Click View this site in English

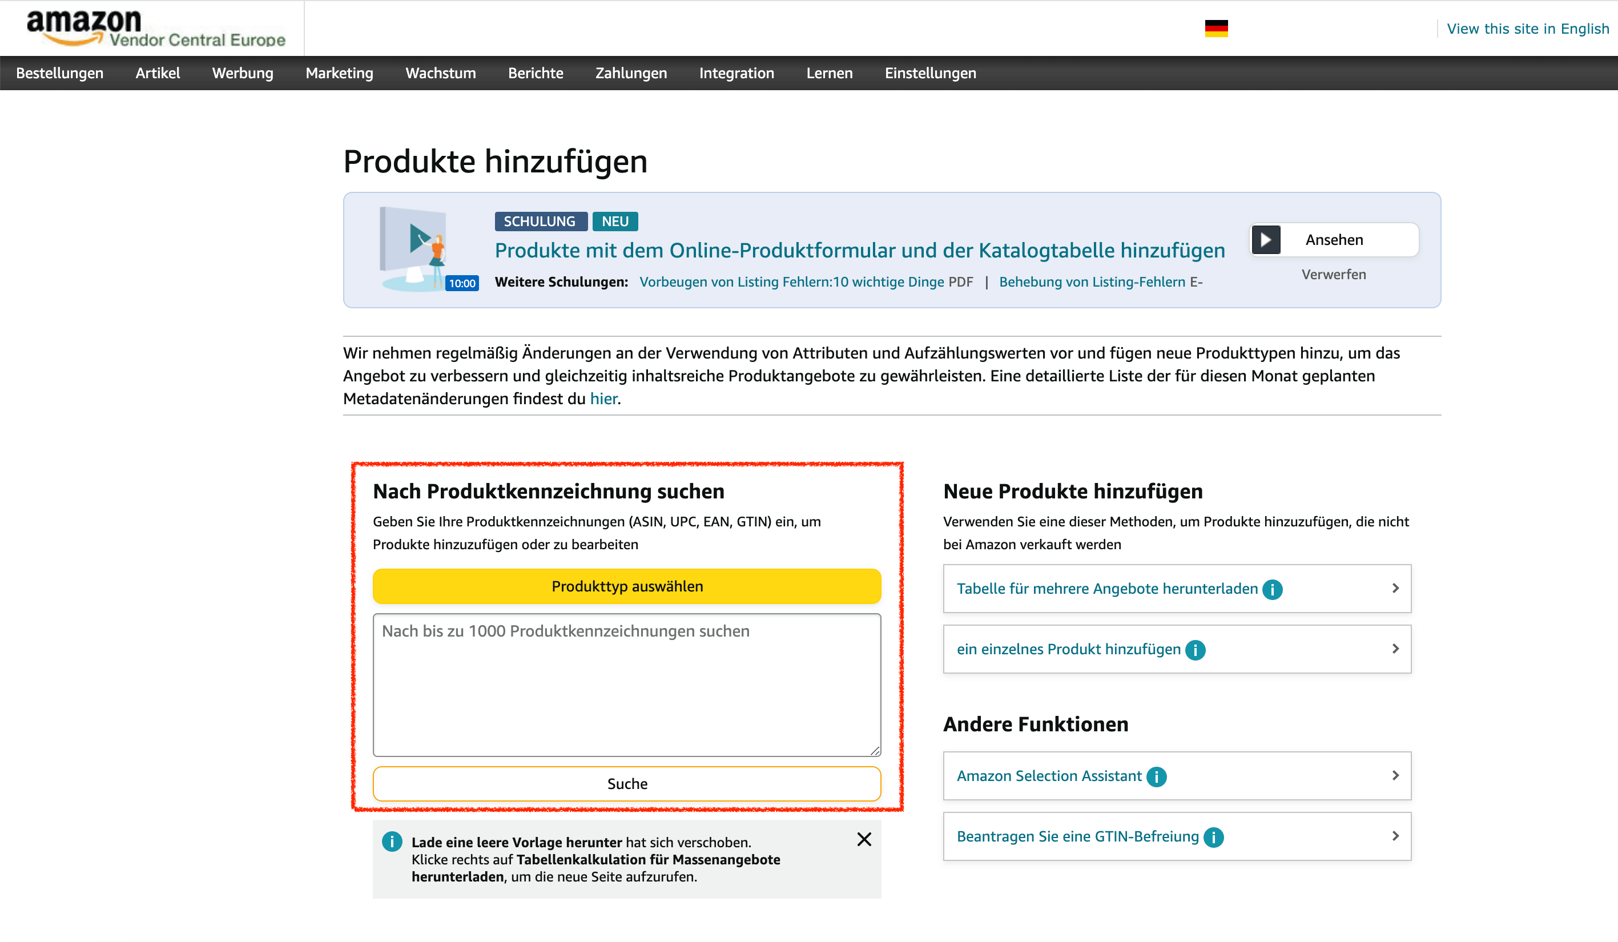tap(1528, 29)
